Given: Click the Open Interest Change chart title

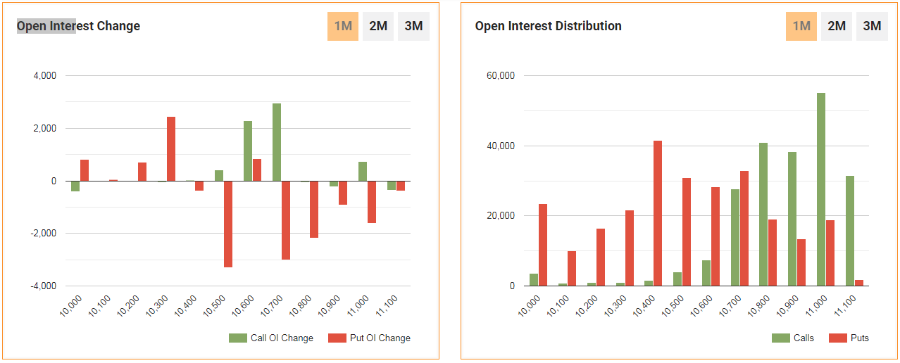Looking at the screenshot, I should tap(78, 26).
